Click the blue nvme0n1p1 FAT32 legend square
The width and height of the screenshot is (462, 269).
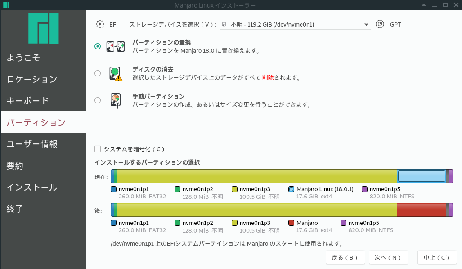(112, 189)
